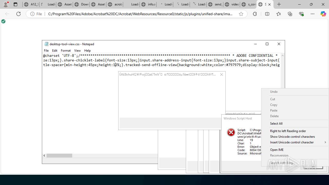Add this page to favorites star
Viewport: 329px width, 185px height.
click(x=241, y=14)
